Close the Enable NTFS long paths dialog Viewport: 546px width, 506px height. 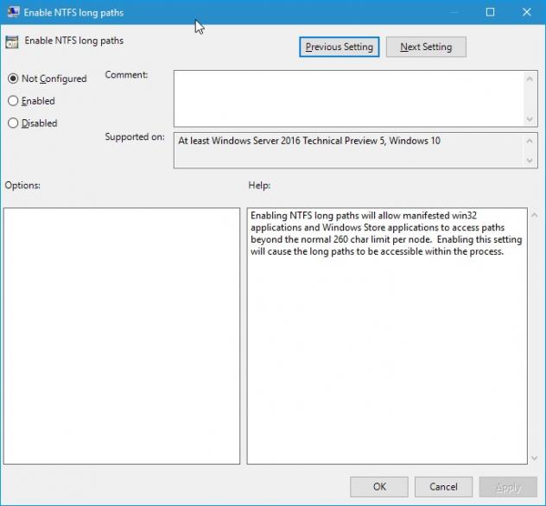(527, 12)
